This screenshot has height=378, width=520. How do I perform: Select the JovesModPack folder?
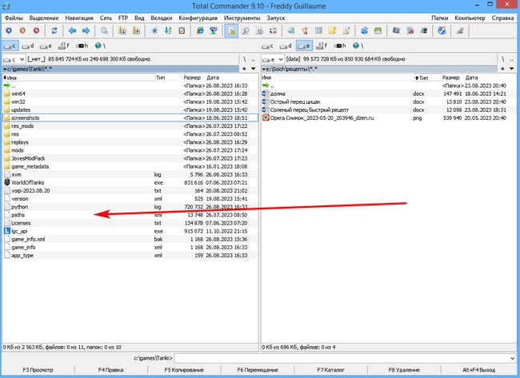(130, 158)
